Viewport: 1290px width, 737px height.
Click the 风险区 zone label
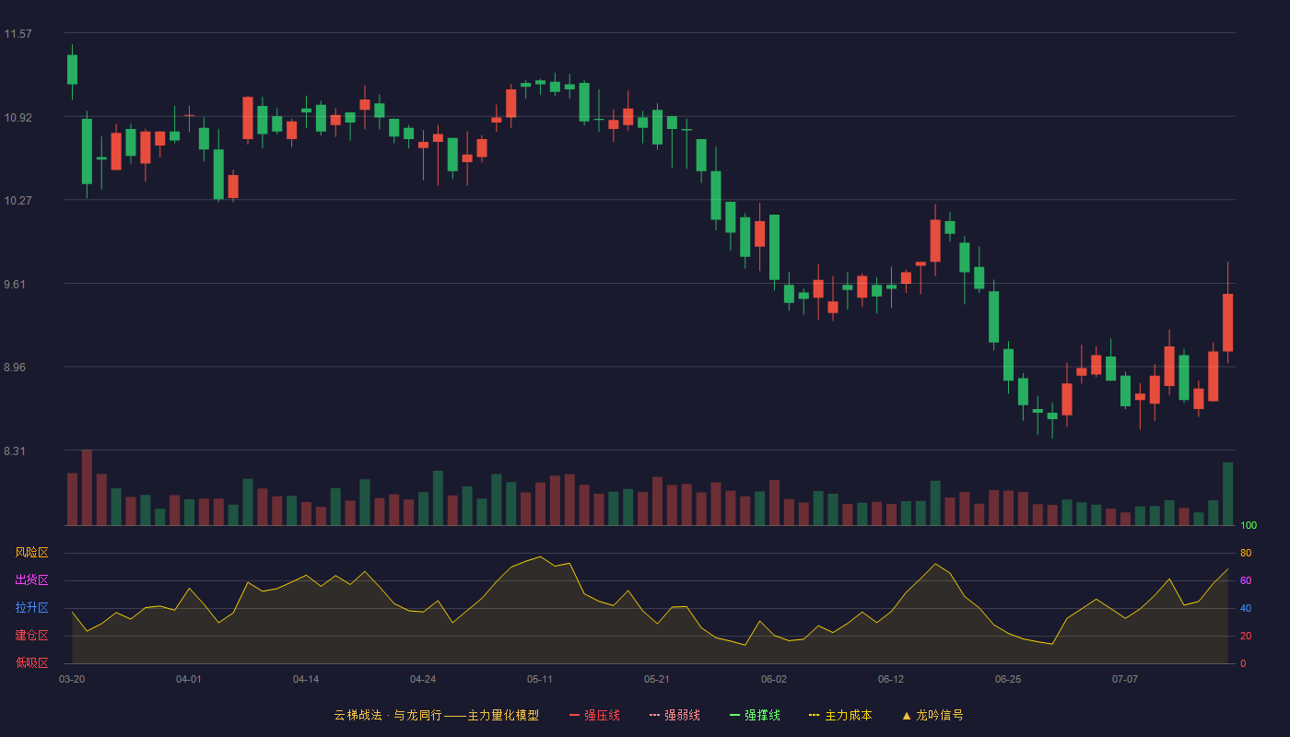tap(31, 553)
